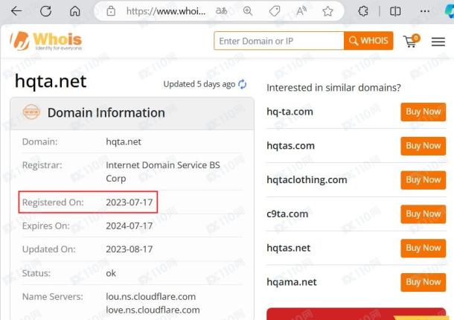Buy Now for hq-ta.com
Screen dimensions: 454x320
click(x=423, y=112)
